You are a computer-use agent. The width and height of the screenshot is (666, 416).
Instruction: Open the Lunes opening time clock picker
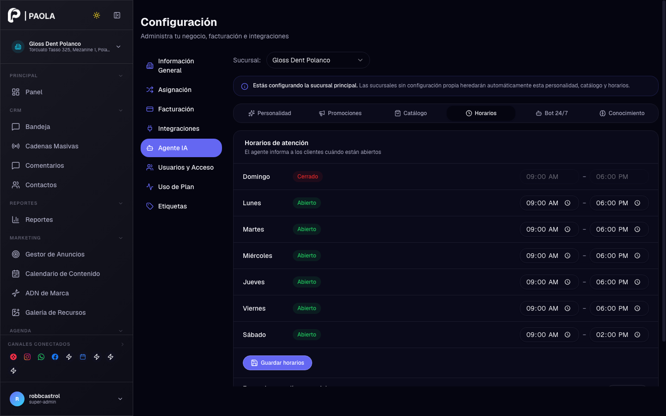(x=567, y=203)
